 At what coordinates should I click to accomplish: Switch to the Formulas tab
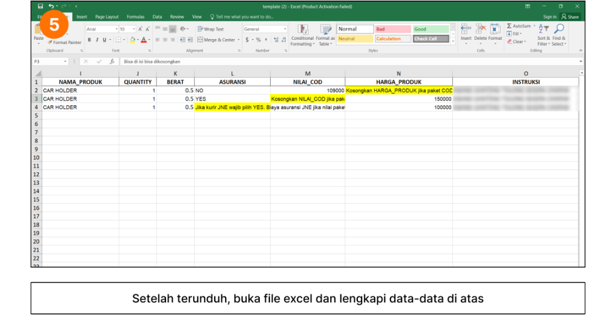pyautogui.click(x=135, y=17)
